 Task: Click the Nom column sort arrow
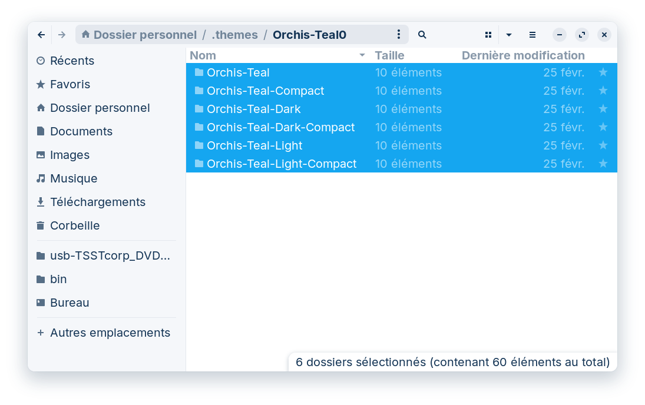coord(362,55)
